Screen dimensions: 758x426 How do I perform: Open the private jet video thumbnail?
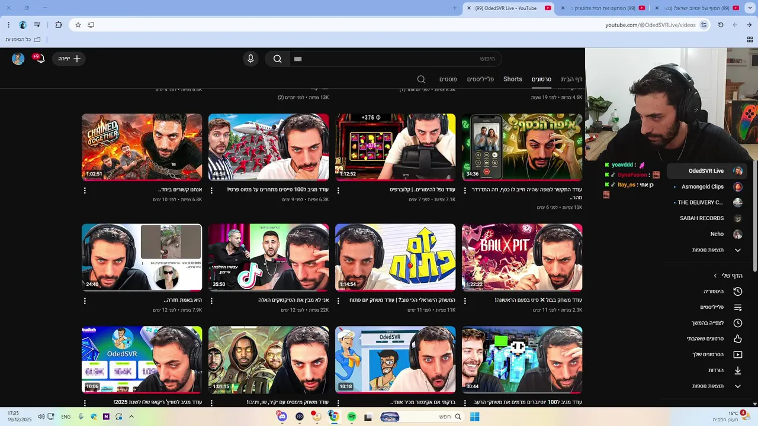pyautogui.click(x=268, y=147)
